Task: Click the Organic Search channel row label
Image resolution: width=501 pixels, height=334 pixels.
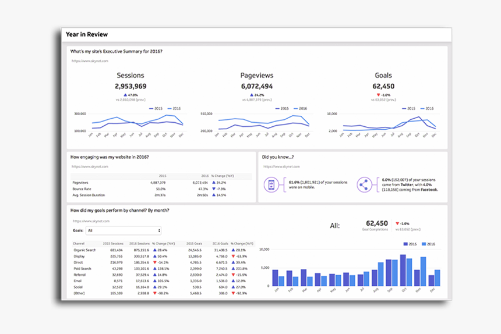Action: [84, 250]
